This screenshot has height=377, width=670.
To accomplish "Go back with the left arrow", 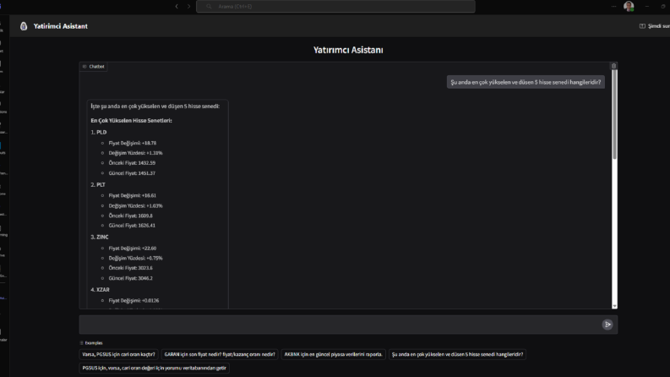I will pyautogui.click(x=177, y=7).
